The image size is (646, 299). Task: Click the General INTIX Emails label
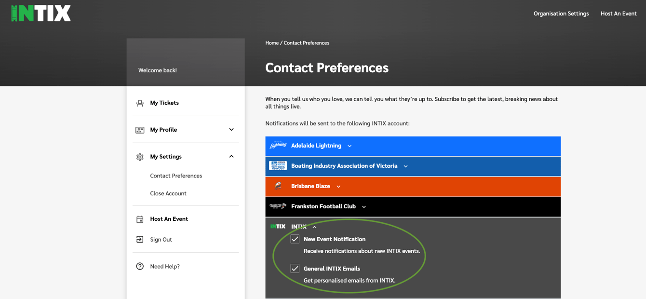332,269
